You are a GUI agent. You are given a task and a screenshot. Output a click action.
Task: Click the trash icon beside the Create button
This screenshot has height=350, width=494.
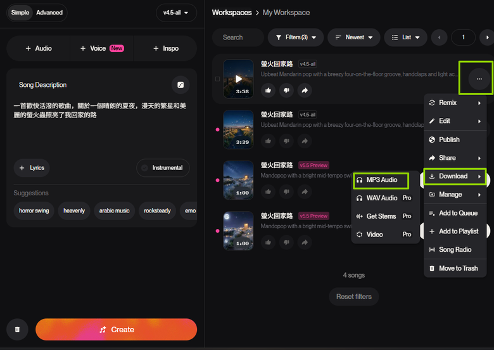click(x=17, y=330)
